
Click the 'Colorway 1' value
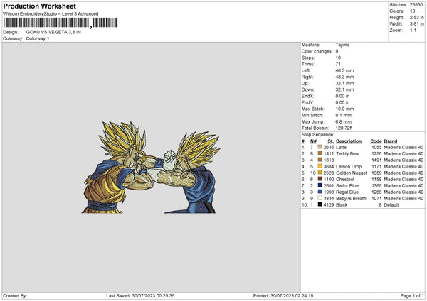point(38,38)
